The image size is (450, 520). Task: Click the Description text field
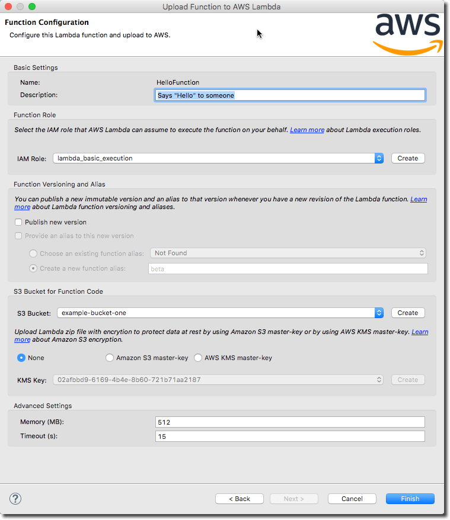[x=290, y=95]
